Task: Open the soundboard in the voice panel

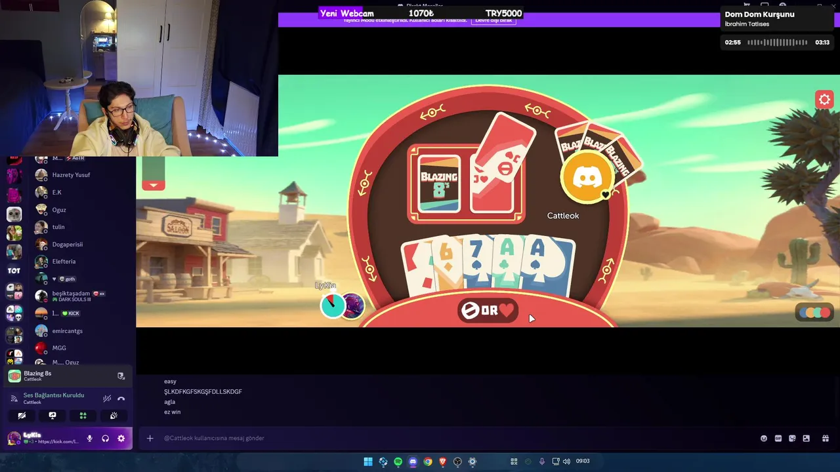Action: 114,415
